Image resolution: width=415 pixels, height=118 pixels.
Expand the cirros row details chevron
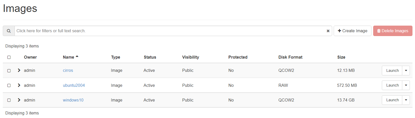(19, 70)
